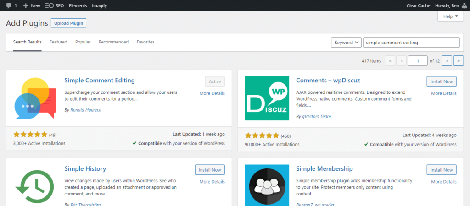Switch to the Favorites tab

pyautogui.click(x=145, y=42)
